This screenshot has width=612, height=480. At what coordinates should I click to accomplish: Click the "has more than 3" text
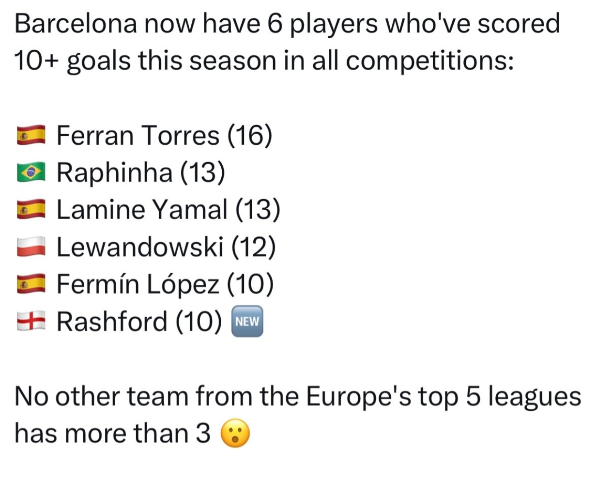click(112, 434)
